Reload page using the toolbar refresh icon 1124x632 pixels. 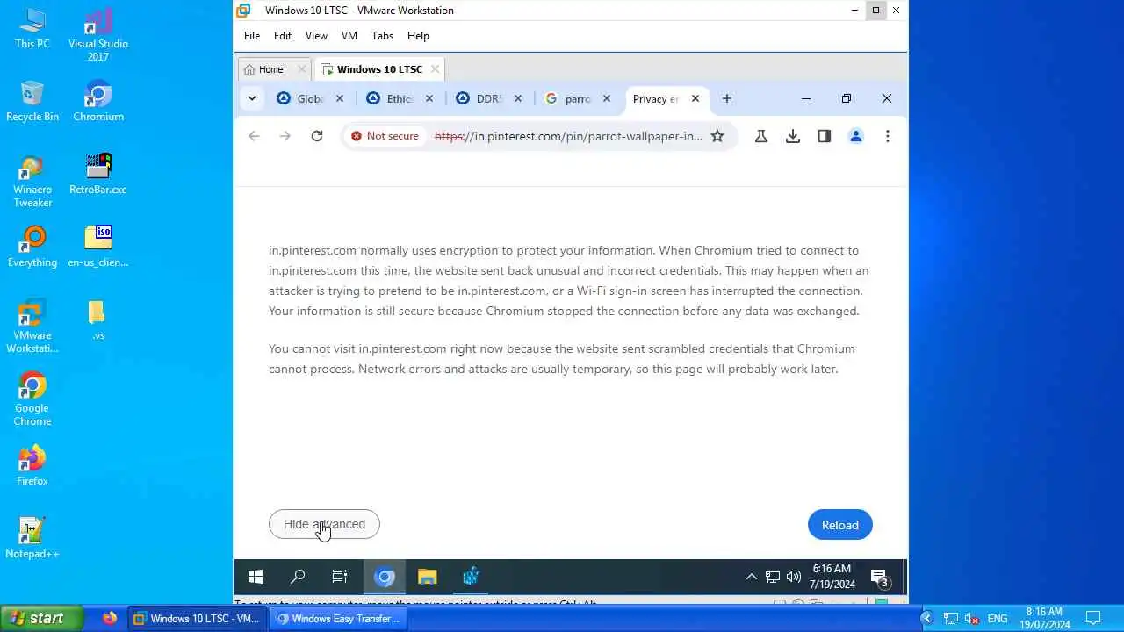tap(317, 136)
